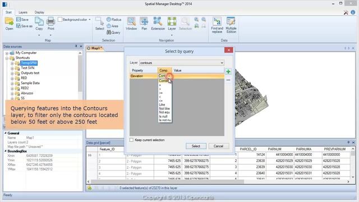359x202 pixels.
Task: Open Find and replace tool
Action: click(x=217, y=25)
